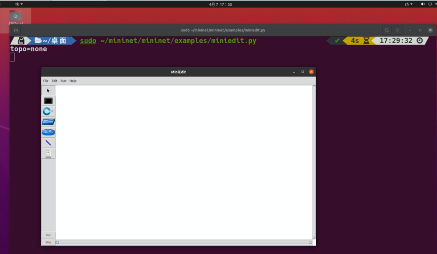Expand the zh input language dropdown
This screenshot has height=254, width=437.
click(408, 4)
